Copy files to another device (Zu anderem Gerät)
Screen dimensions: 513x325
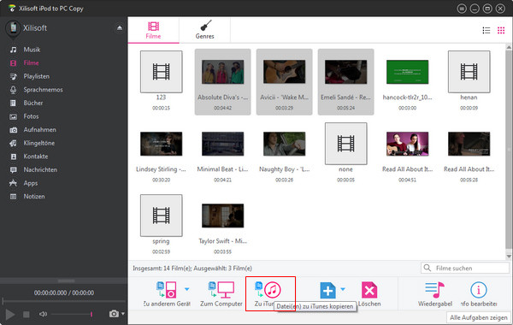point(167,294)
